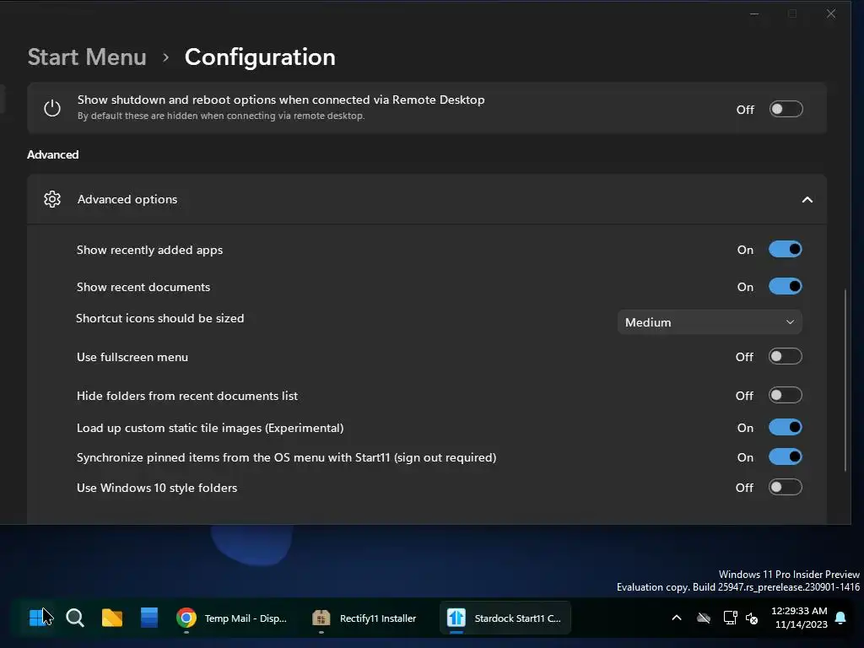
Task: Open the Windows Start button
Action: [37, 618]
